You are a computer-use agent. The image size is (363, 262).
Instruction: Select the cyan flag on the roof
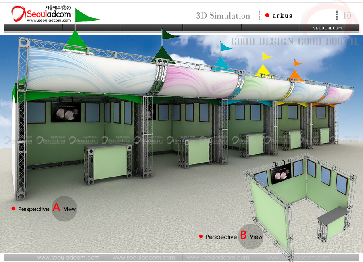[x=225, y=47]
